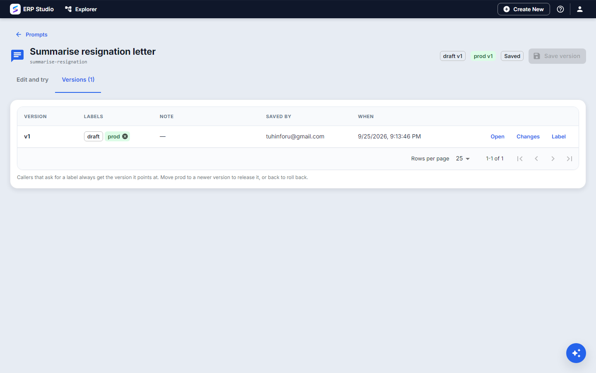Click the ERP Studio logo icon

[15, 9]
